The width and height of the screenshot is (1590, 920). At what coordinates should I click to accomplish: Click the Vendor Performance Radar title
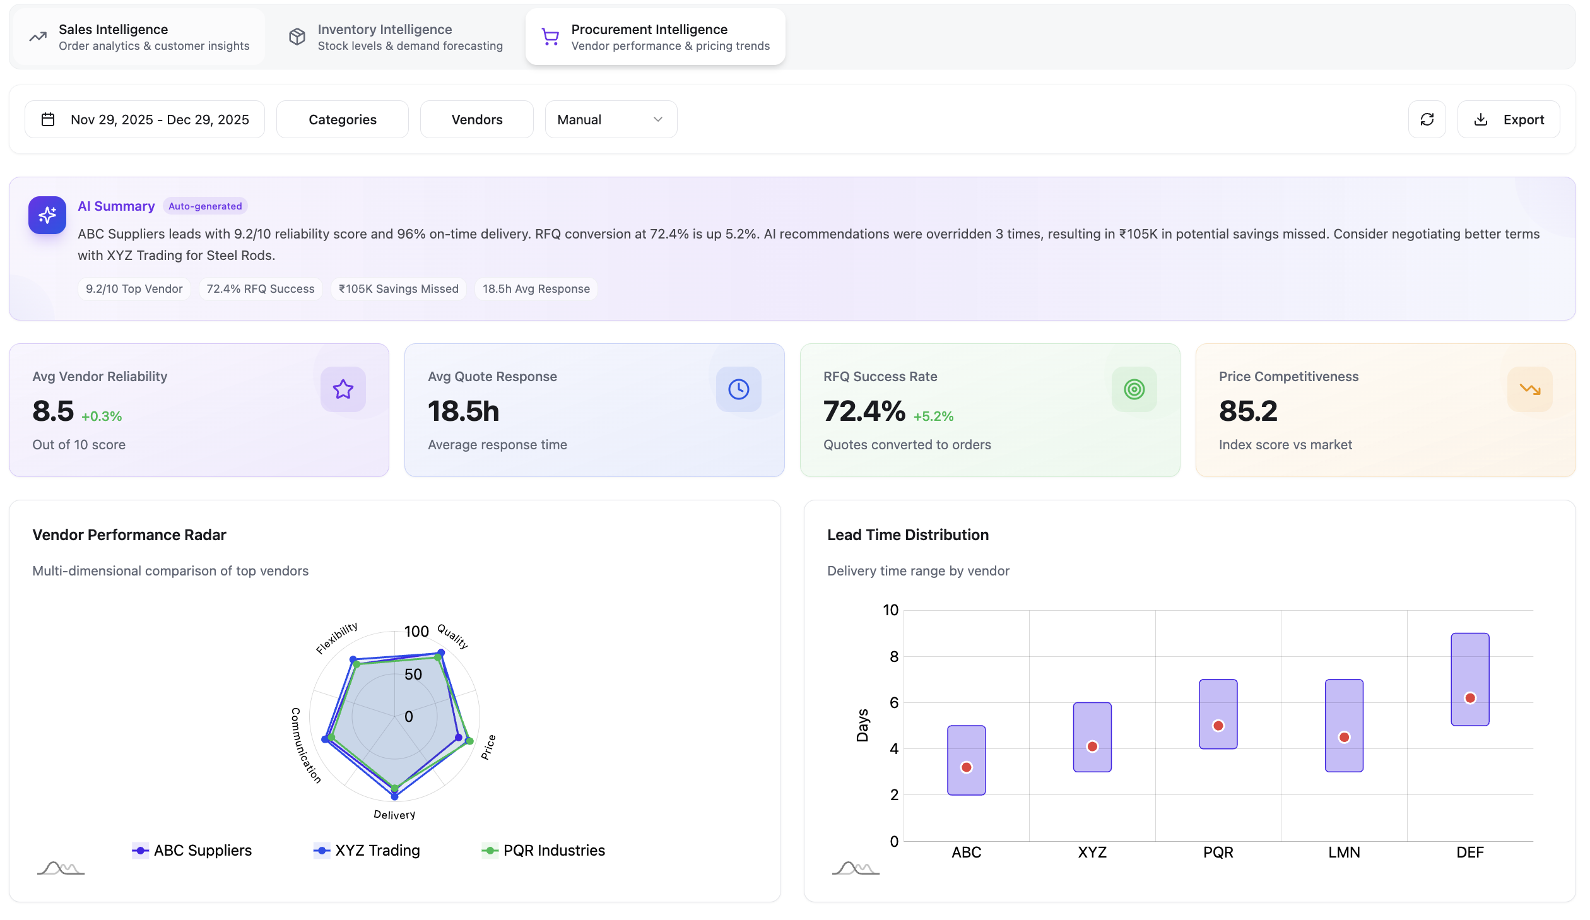tap(129, 535)
